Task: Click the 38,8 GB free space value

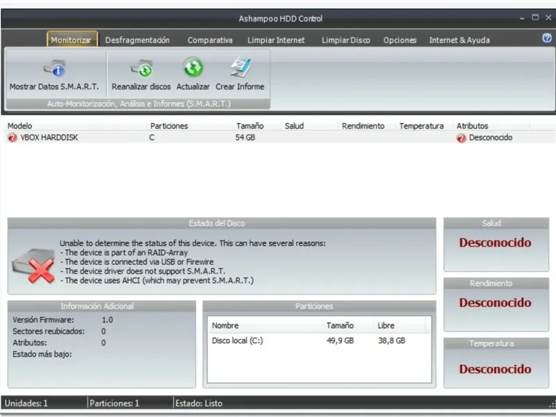Action: point(391,341)
